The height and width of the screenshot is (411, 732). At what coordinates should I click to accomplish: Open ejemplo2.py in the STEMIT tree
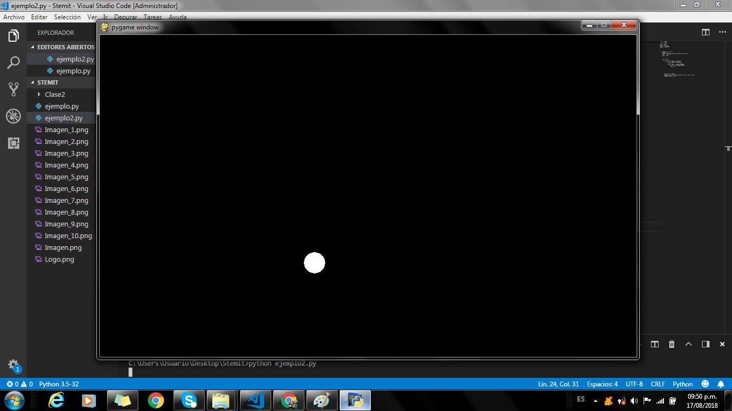(62, 118)
